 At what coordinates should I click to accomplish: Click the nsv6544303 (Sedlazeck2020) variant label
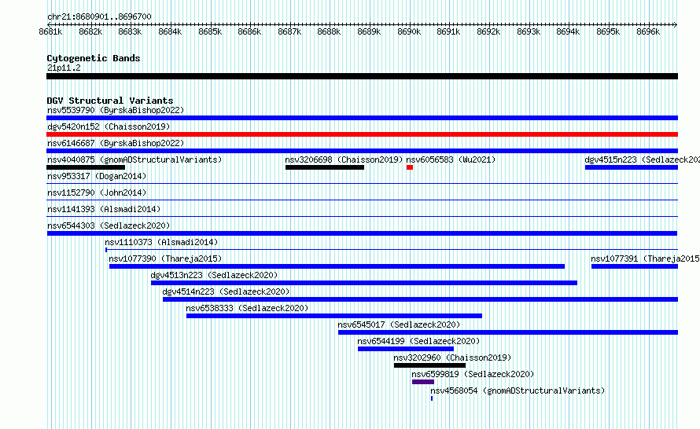[109, 225]
